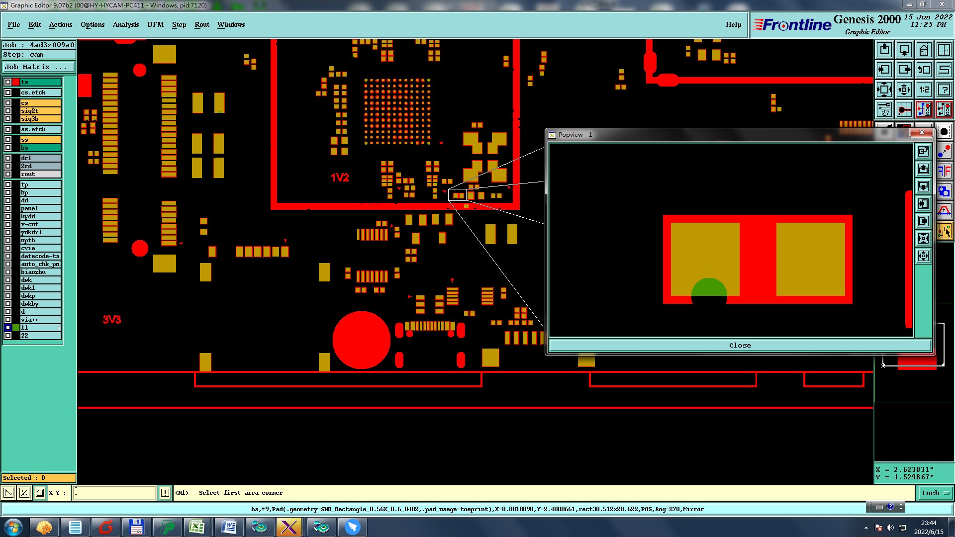955x537 pixels.
Task: Click the Home view icon
Action: [x=924, y=50]
